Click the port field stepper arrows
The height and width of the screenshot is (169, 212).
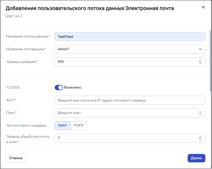(200, 113)
